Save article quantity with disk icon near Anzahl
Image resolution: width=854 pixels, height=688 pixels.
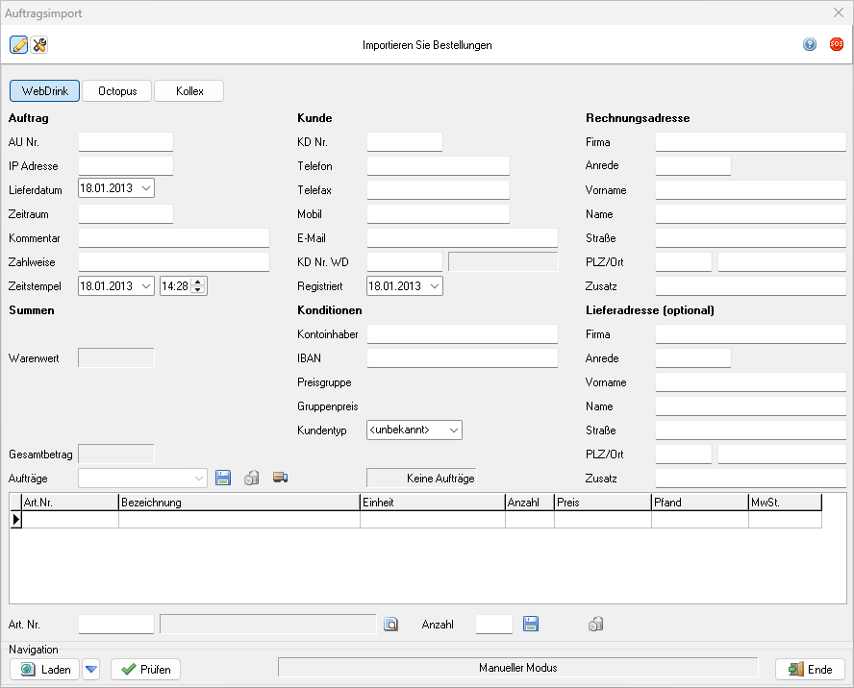531,625
